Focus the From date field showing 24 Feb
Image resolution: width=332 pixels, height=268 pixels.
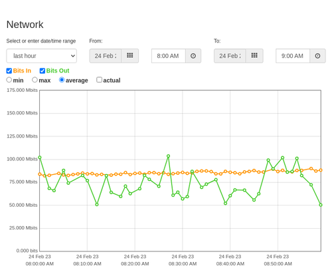(106, 56)
